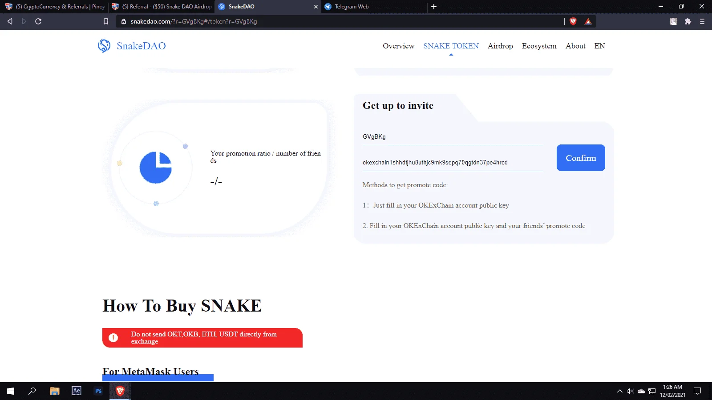Click 'Just fill in your OKExChain account public key'
The width and height of the screenshot is (712, 400).
click(x=441, y=205)
